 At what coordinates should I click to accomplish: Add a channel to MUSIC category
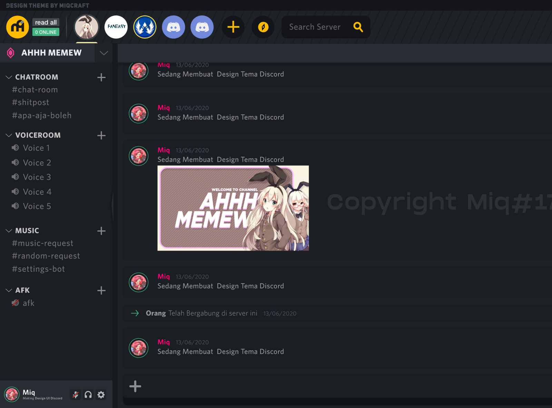(101, 231)
